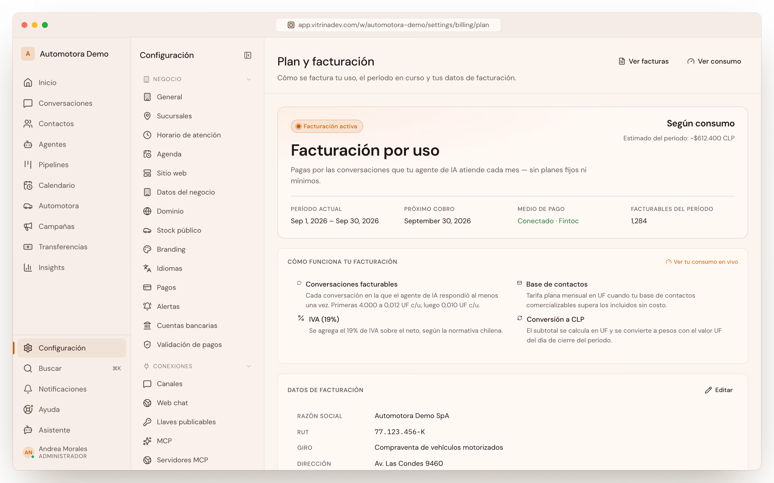Click the Base de contactos heading
The image size is (774, 483).
click(x=557, y=284)
